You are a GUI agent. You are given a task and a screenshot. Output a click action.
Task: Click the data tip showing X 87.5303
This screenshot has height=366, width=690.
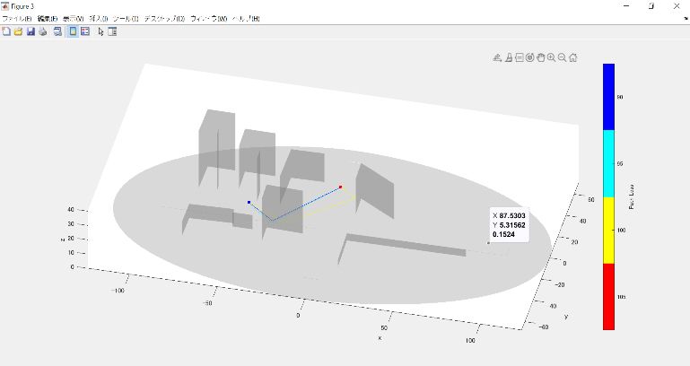509,224
